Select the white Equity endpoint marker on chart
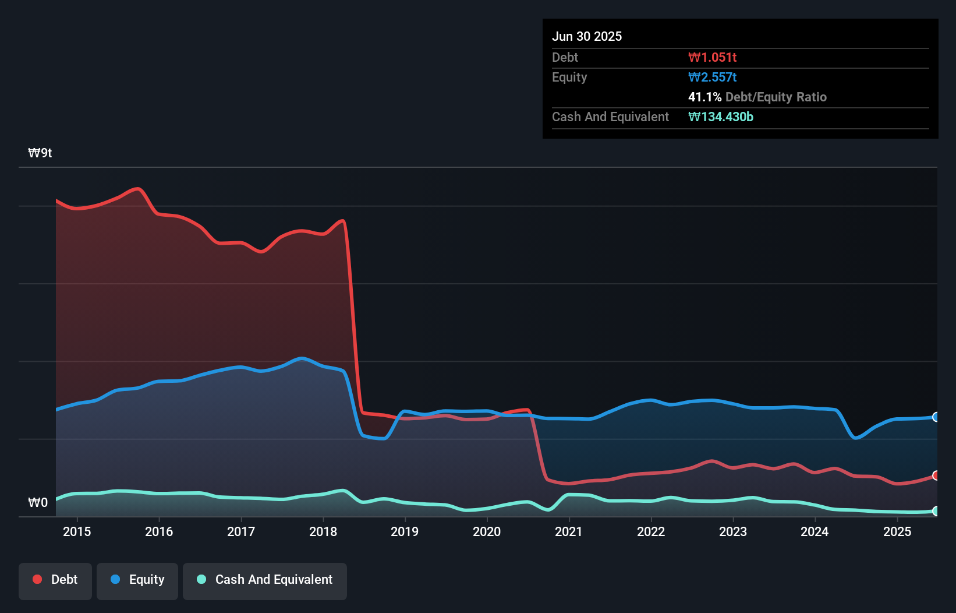Image resolution: width=956 pixels, height=613 pixels. [x=936, y=417]
